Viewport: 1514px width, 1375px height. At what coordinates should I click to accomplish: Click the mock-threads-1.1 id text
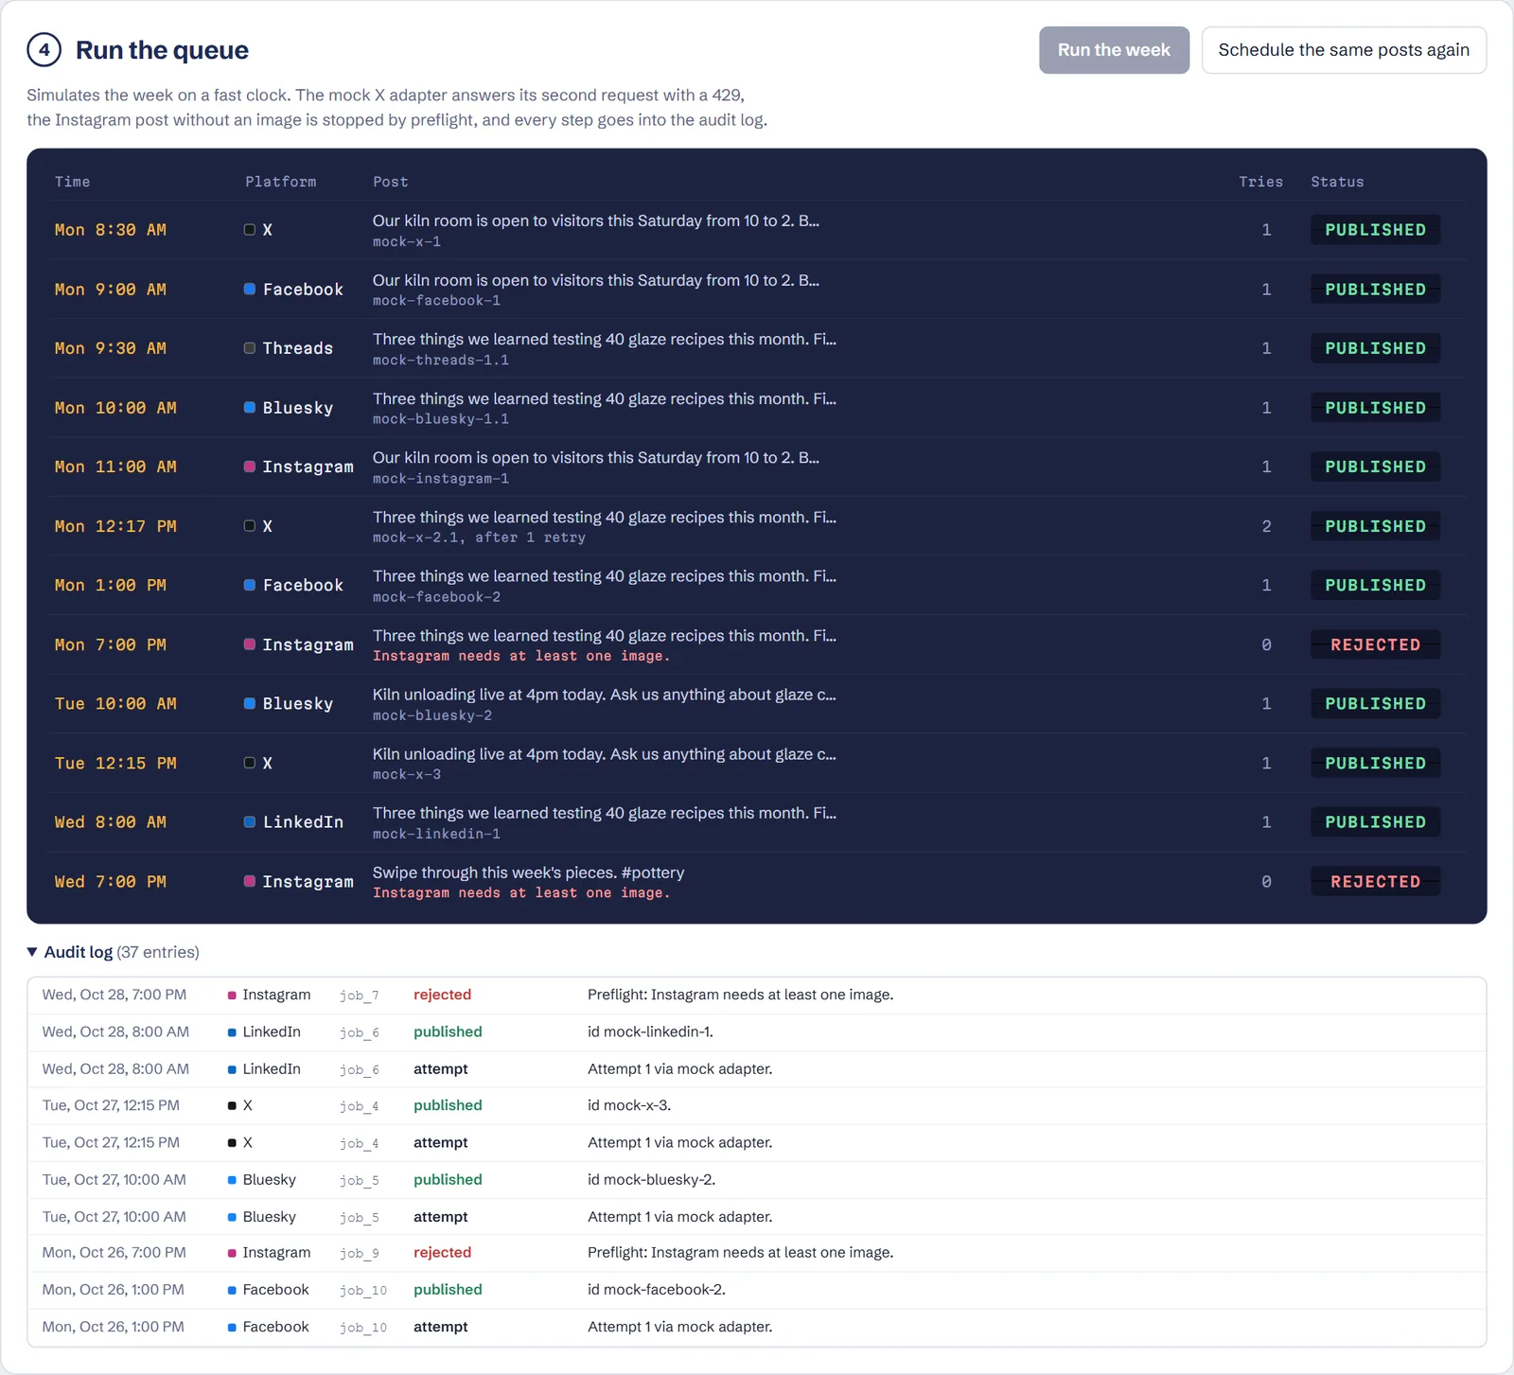pyautogui.click(x=441, y=361)
